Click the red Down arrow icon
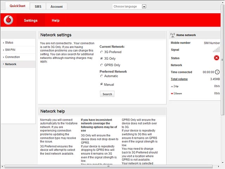Viewport: 225px width, 169px height. pos(172,94)
